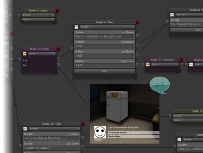Screen dimensions: 203x153
Task: Delete the 1756 answer entry
Action: [x=79, y=42]
